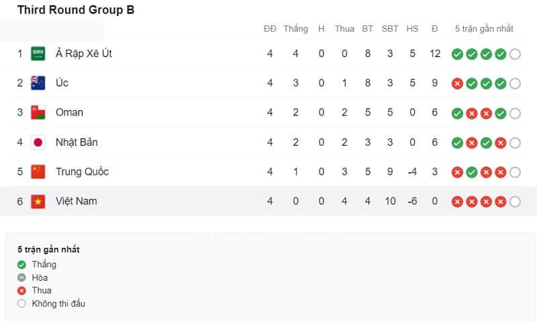Click Oman's first green win icon
This screenshot has width=537, height=321.
pyautogui.click(x=458, y=113)
